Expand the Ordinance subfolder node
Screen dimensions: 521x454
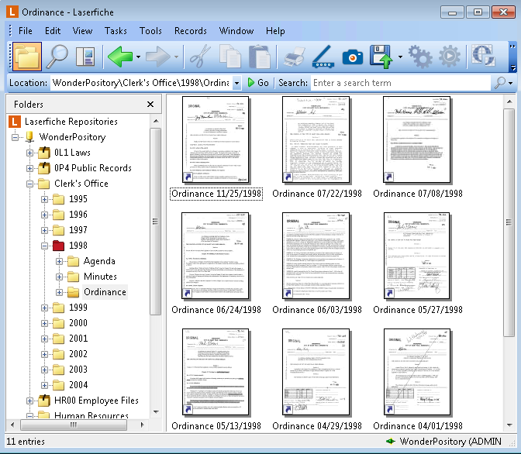coord(59,292)
